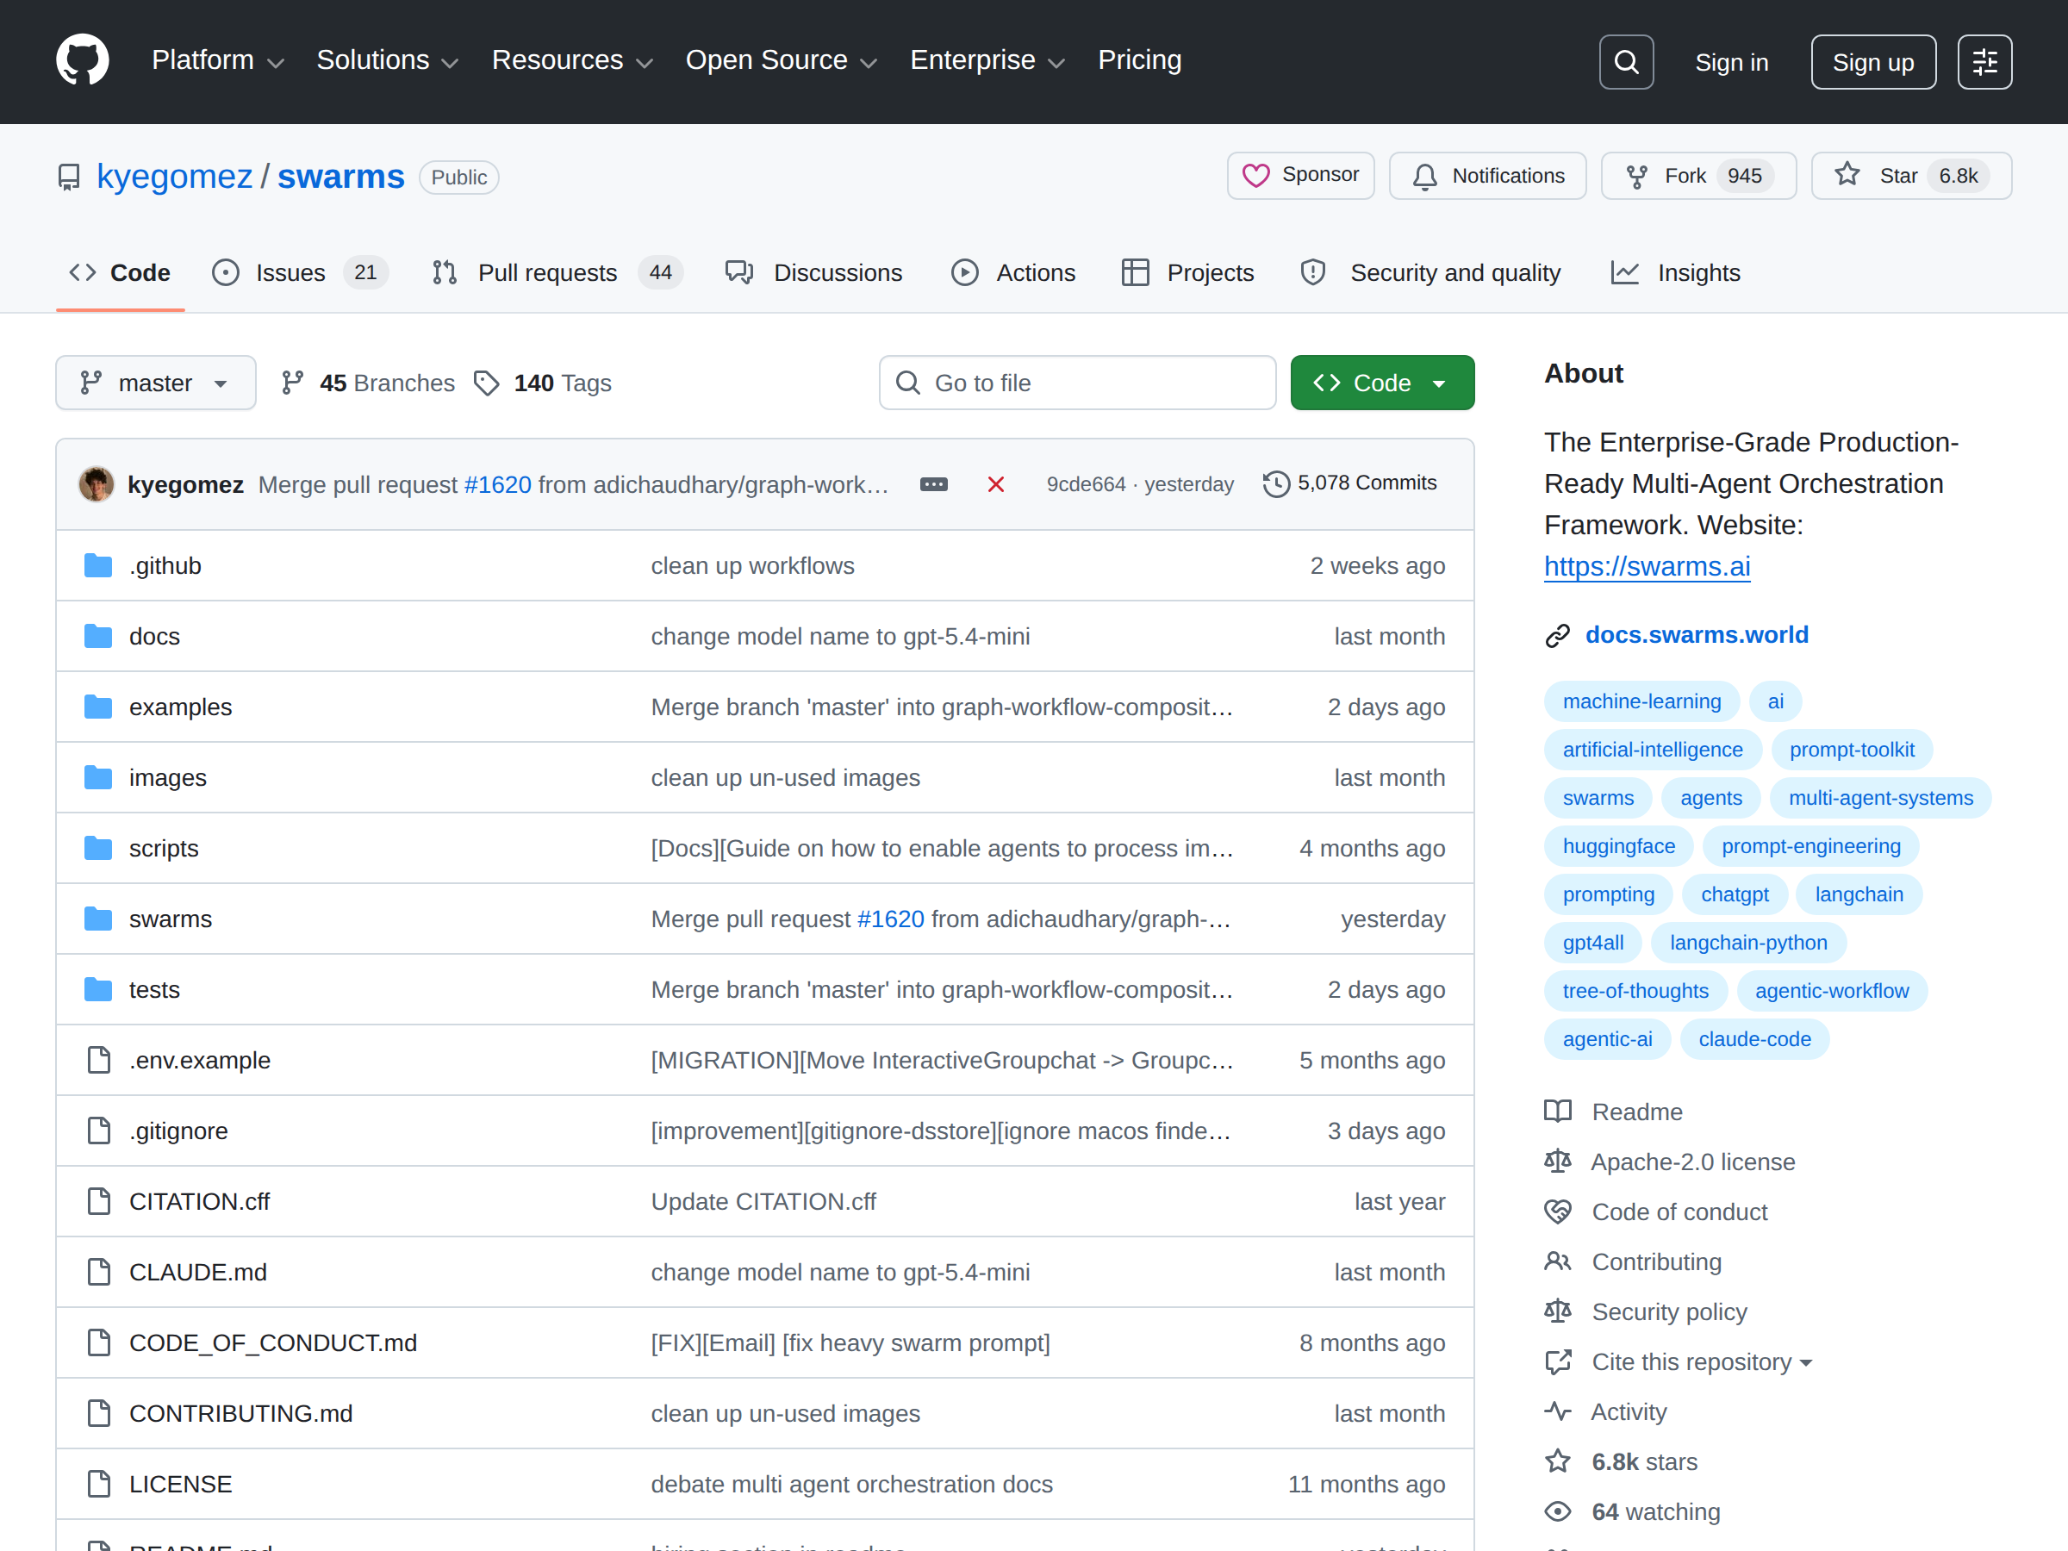Open pull request #1620 link in commit header
The height and width of the screenshot is (1551, 2068).
[497, 484]
